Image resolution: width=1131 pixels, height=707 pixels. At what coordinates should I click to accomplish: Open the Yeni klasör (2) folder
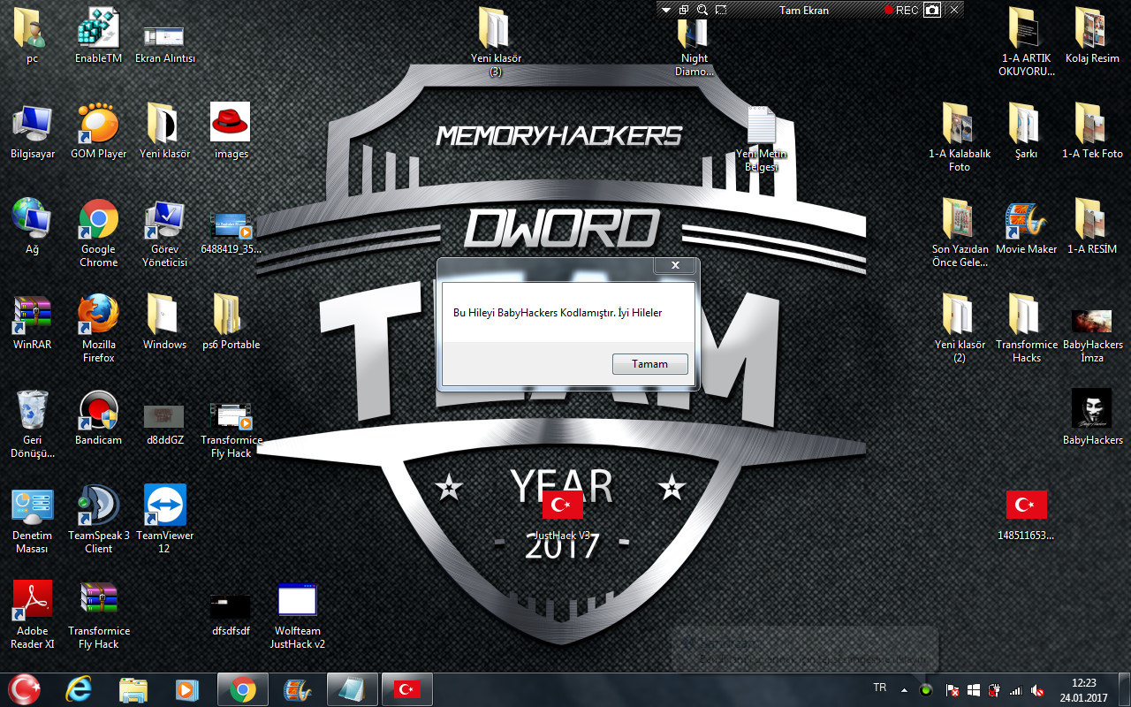[960, 329]
